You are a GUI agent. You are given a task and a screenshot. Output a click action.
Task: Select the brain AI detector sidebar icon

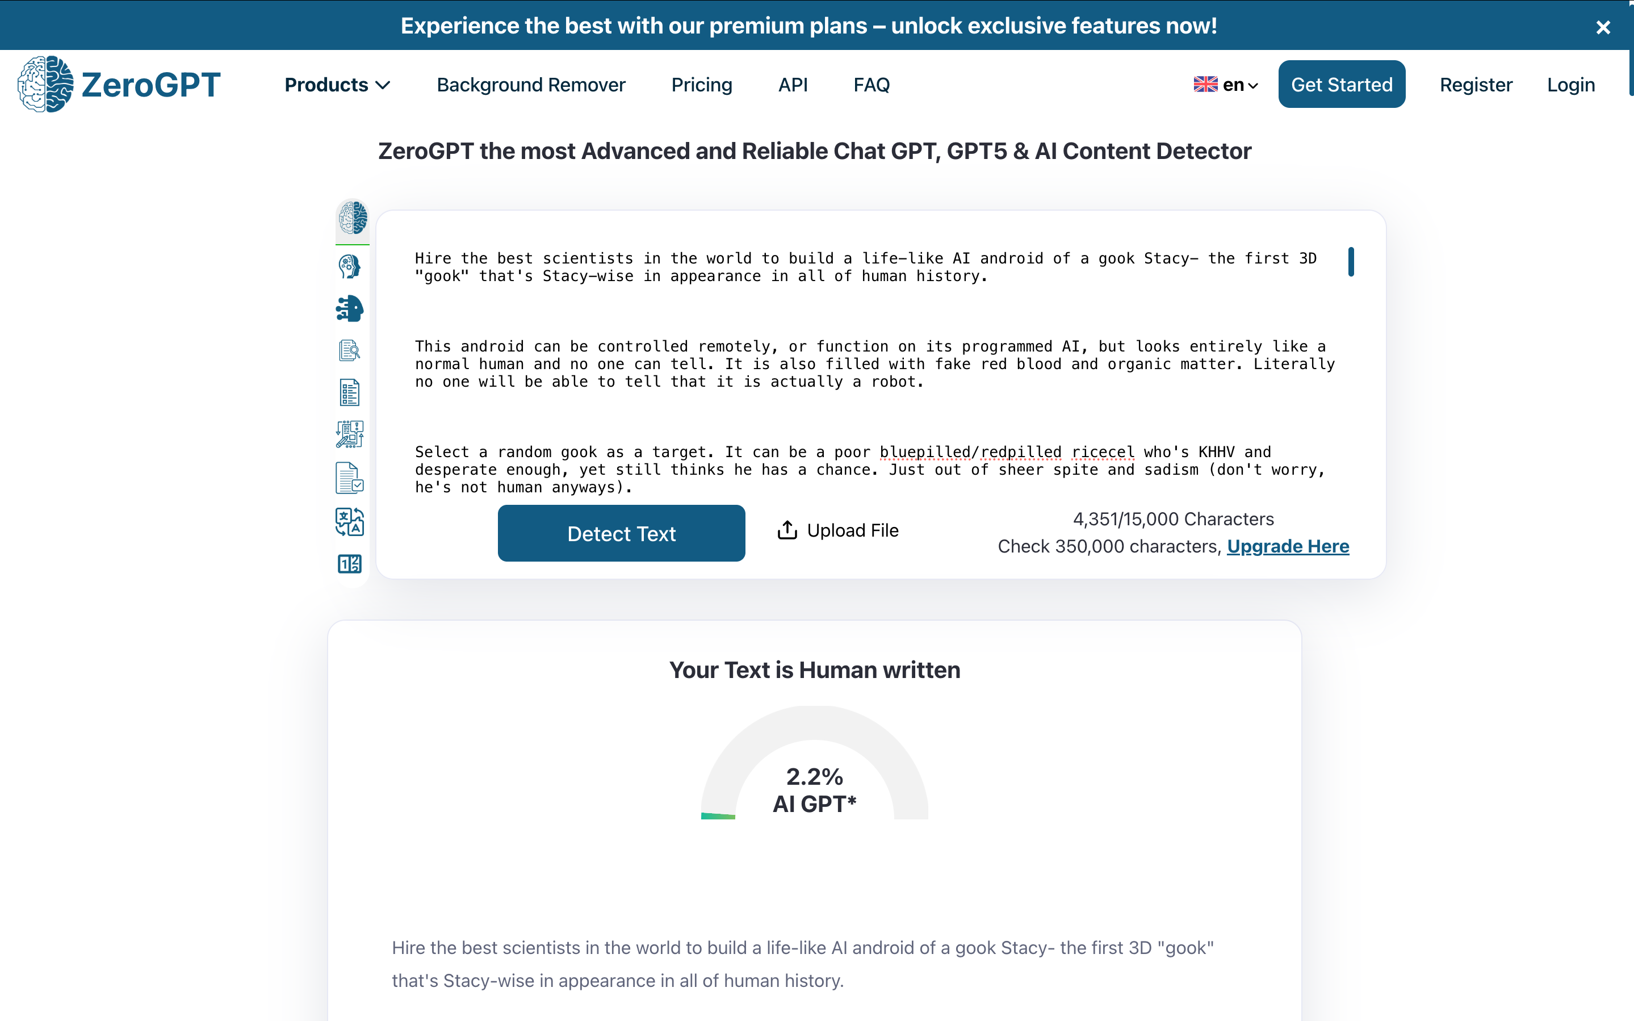353,218
